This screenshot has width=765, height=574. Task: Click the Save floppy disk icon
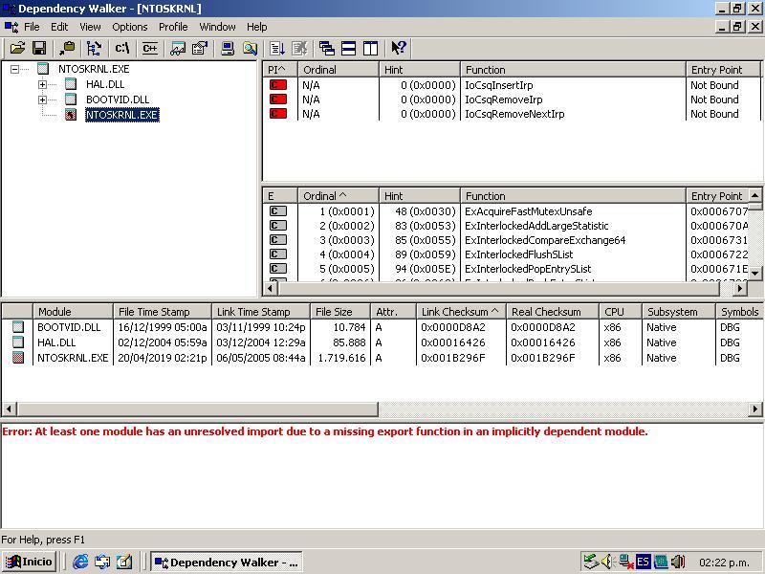[x=39, y=48]
